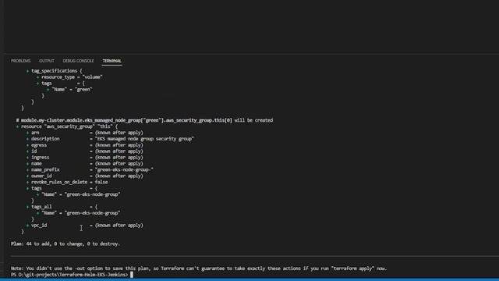499x281 pixels.
Task: Click the resource "aws_security_group" "this" line
Action: pyautogui.click(x=67, y=126)
